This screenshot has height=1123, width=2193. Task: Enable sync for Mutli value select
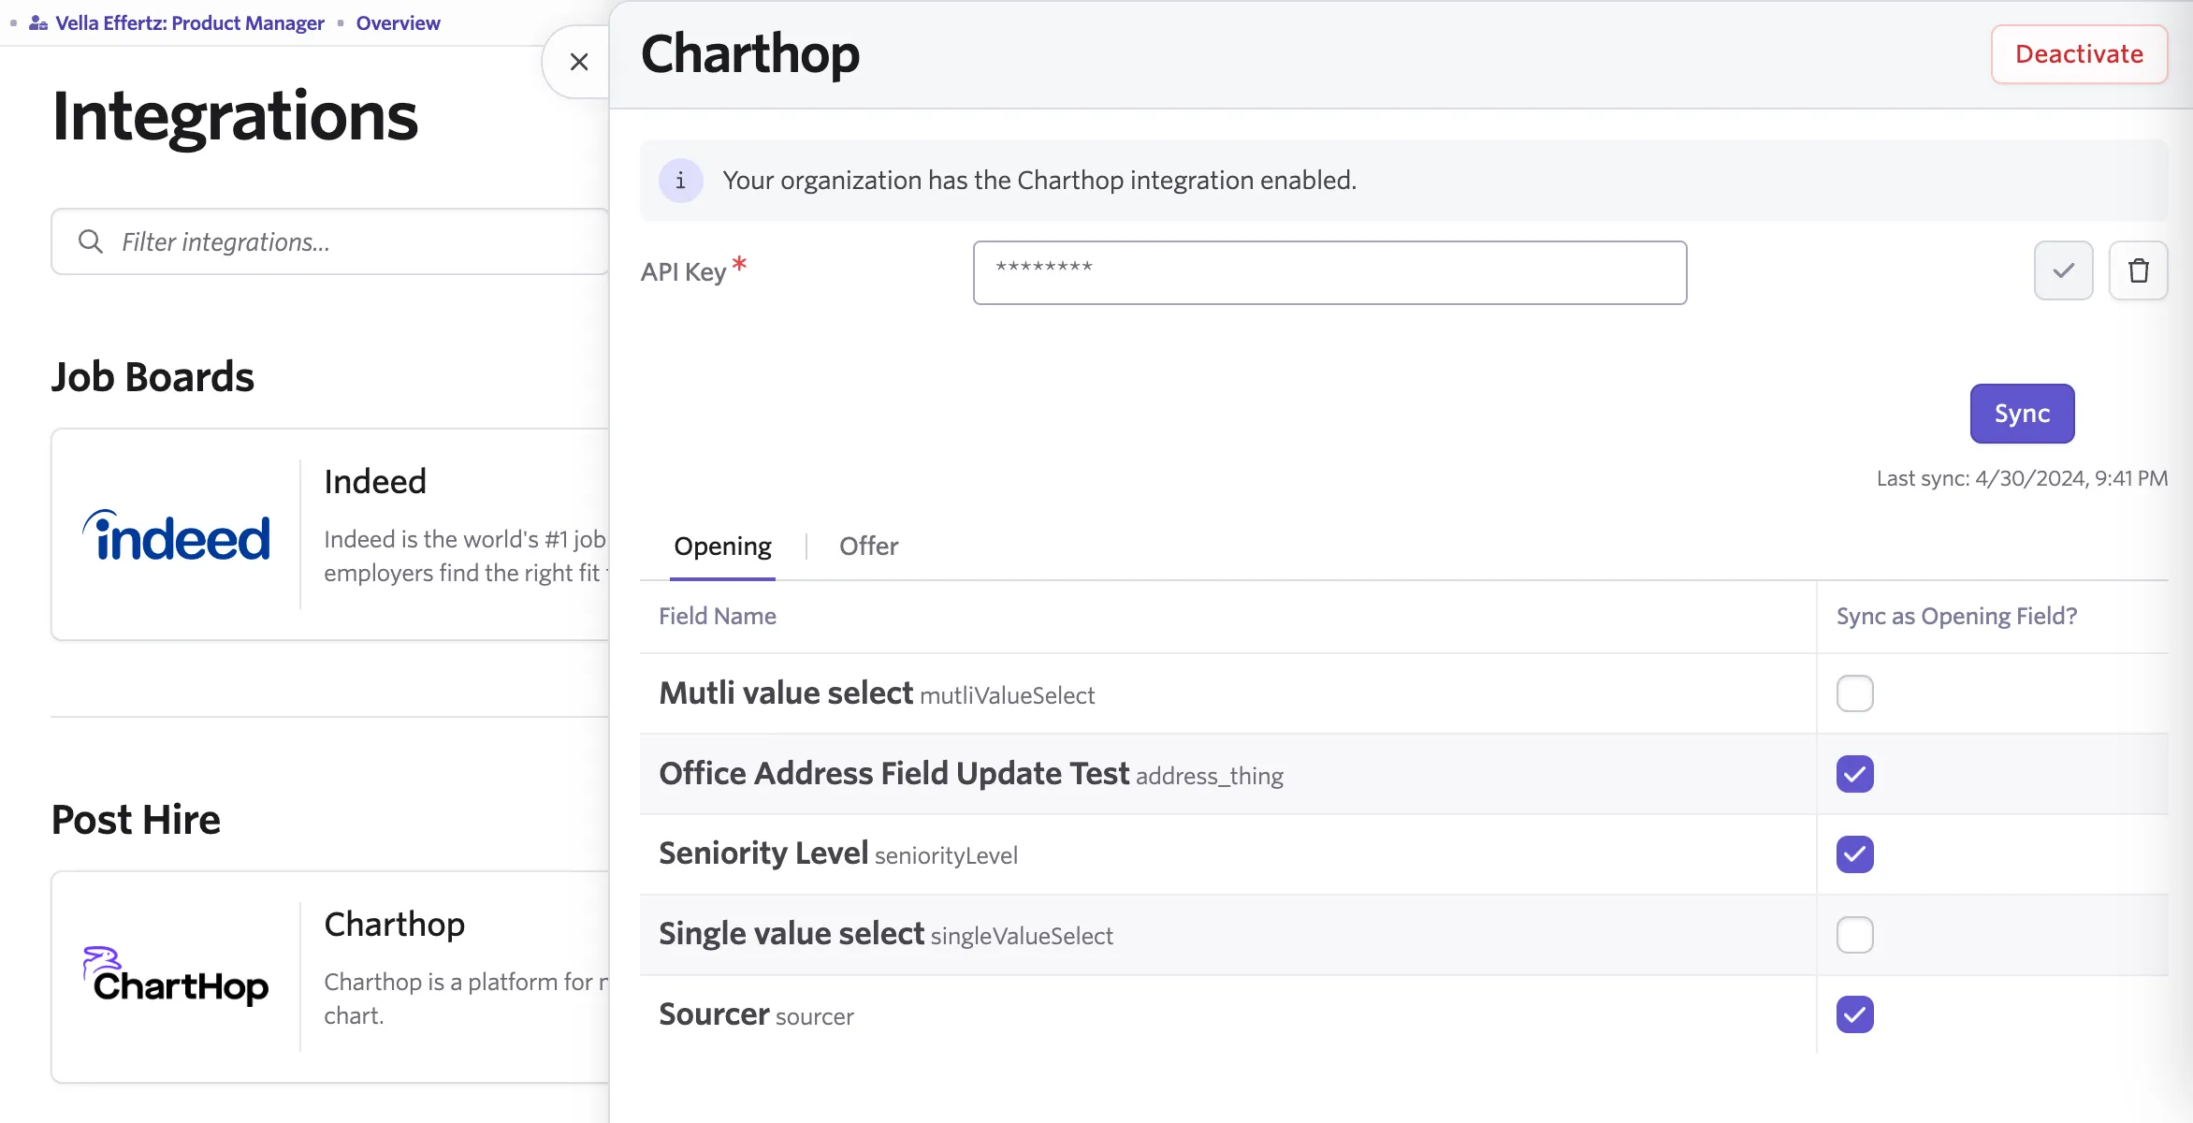click(1854, 693)
